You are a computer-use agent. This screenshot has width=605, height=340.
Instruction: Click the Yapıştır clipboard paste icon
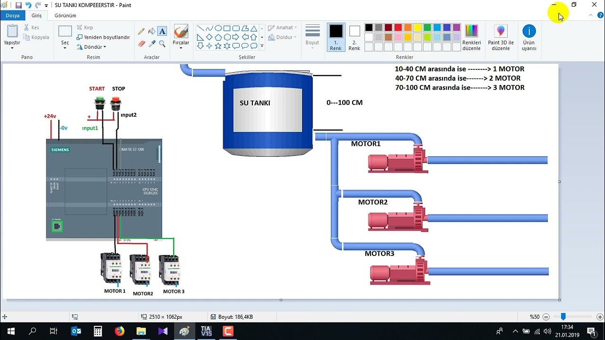pos(12,31)
